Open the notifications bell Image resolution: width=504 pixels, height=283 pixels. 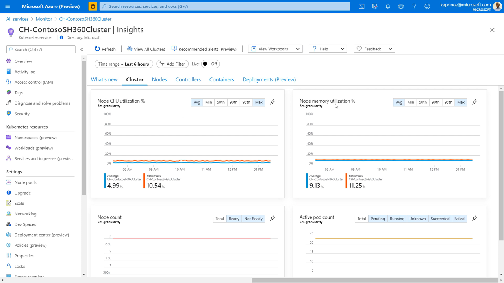(388, 6)
